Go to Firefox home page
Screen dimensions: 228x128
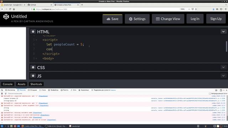(14, 9)
